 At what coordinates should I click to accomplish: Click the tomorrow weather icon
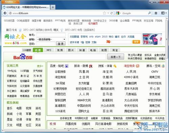pyautogui.click(x=62, y=30)
